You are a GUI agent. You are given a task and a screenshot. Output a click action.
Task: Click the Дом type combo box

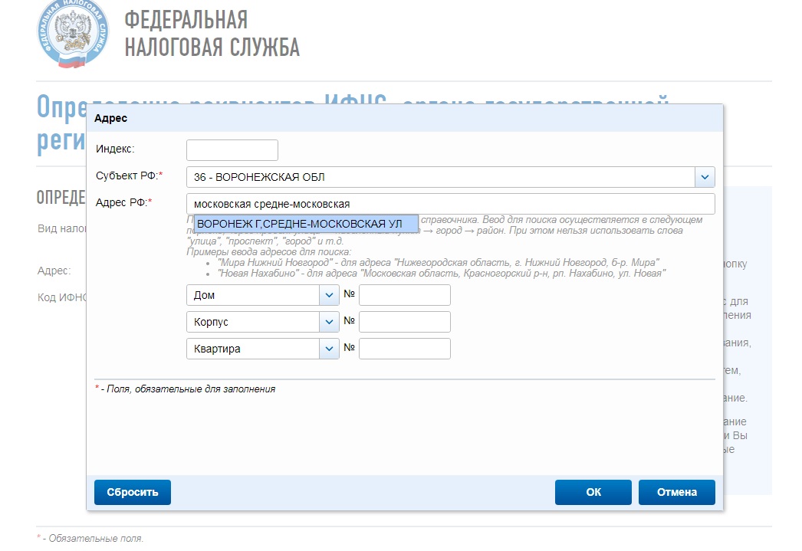tap(252, 295)
